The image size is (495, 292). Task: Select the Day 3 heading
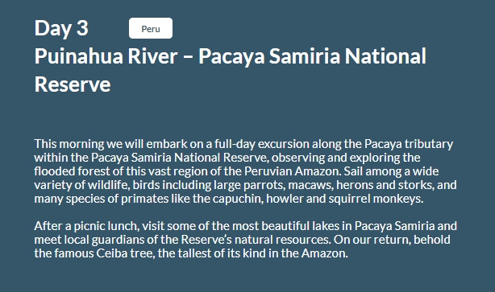coord(61,28)
